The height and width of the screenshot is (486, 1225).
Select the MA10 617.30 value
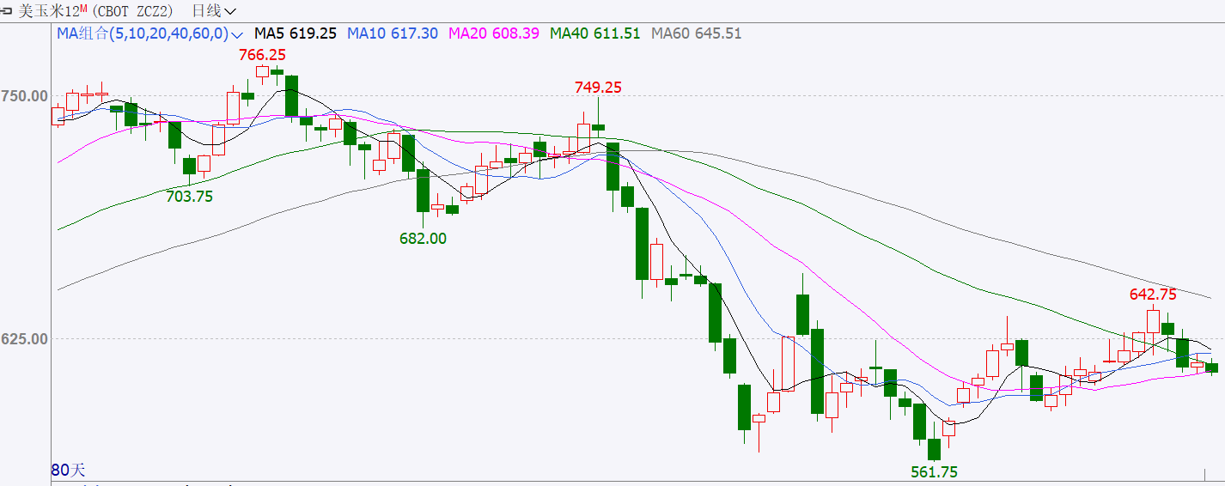coord(393,33)
